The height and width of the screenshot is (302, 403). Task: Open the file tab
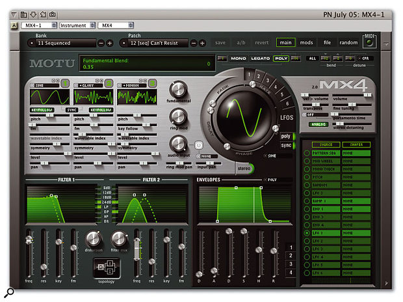[327, 42]
